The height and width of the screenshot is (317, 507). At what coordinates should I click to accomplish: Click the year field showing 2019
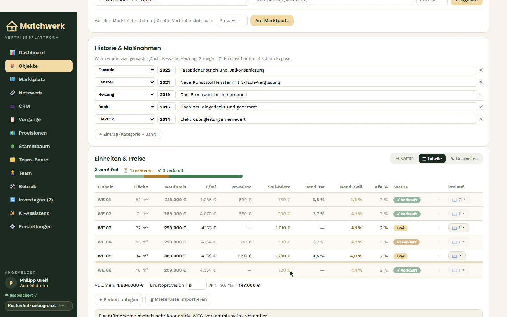(x=166, y=94)
